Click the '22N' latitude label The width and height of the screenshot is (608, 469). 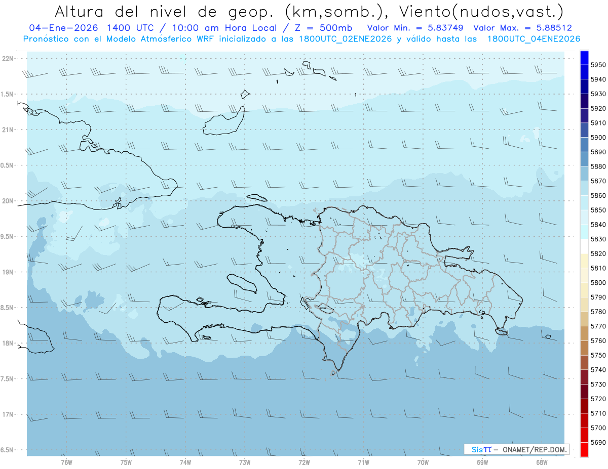[7, 59]
